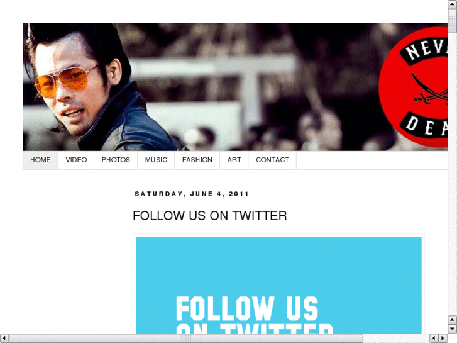Click the red Never Dead logo badge
457x343 pixels.
point(413,87)
